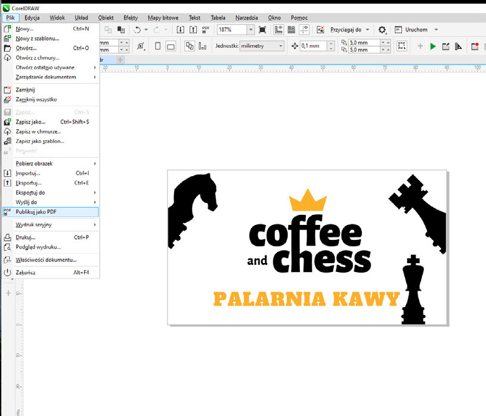
Task: Click the Full-screen preview icon
Action: coord(262,30)
